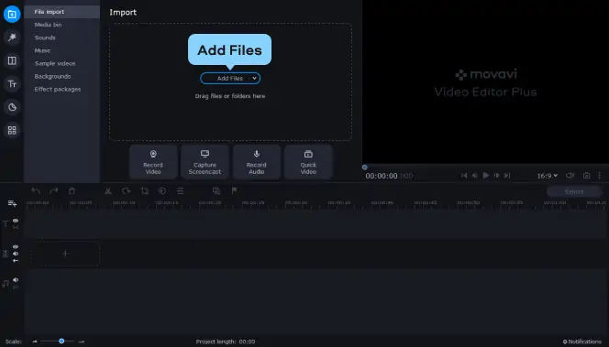Click the Record Audio button

(x=256, y=162)
